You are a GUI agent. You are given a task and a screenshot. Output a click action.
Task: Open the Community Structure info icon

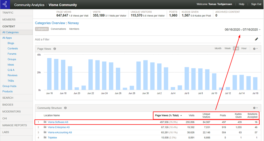point(65,108)
